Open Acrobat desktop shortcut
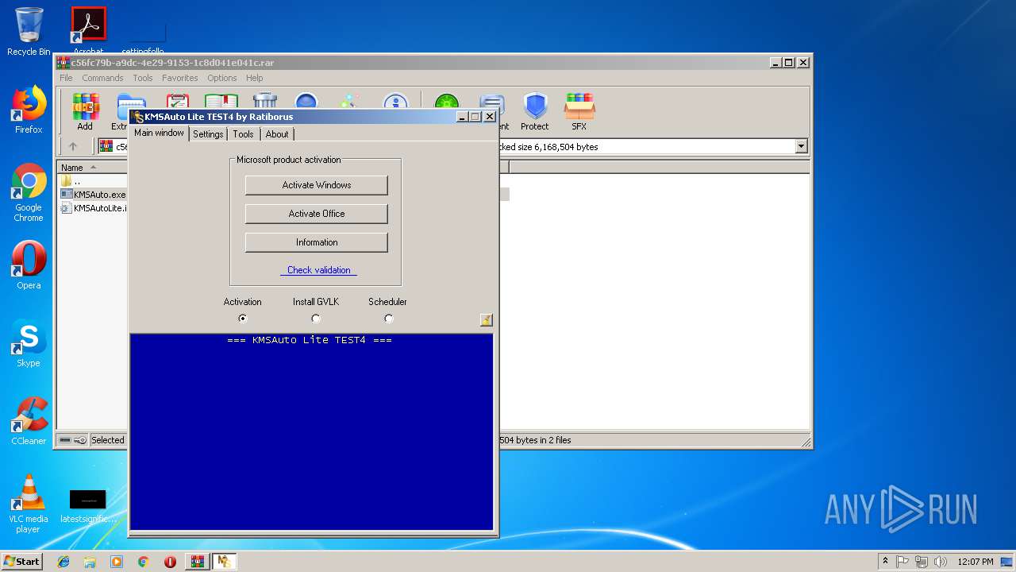The height and width of the screenshot is (572, 1016). (x=89, y=30)
